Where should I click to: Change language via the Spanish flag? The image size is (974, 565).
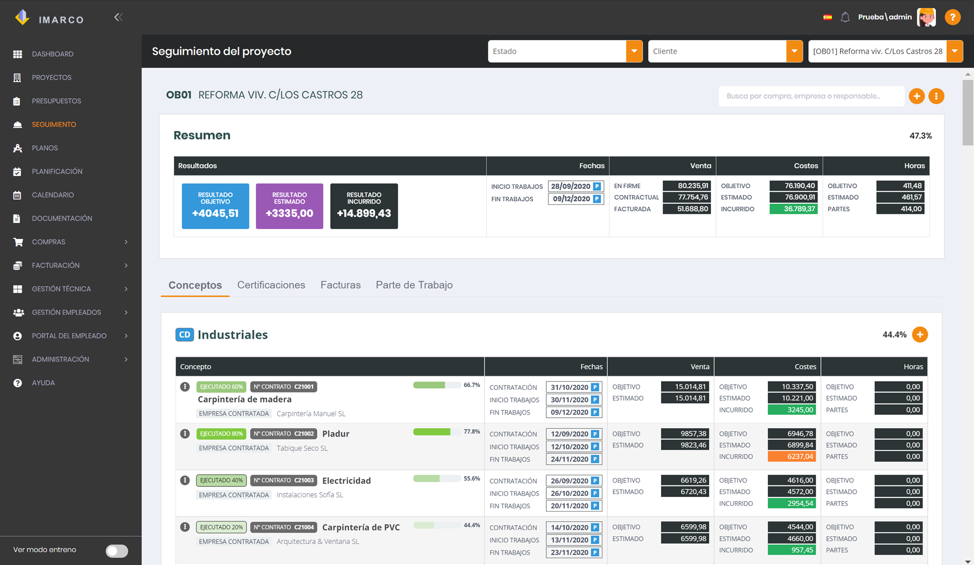827,17
